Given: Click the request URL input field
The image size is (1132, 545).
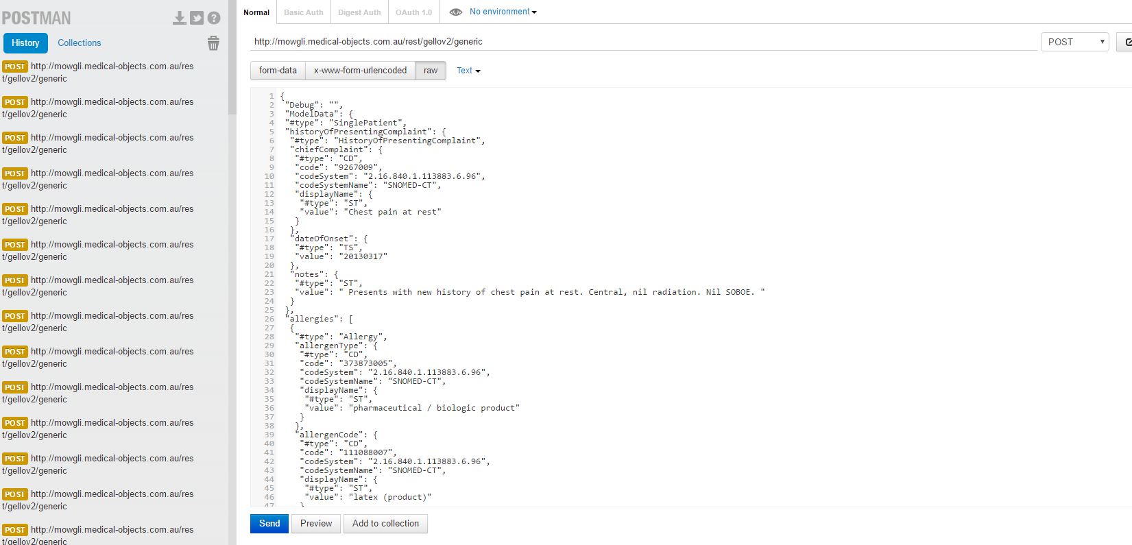Looking at the screenshot, I should coord(643,42).
